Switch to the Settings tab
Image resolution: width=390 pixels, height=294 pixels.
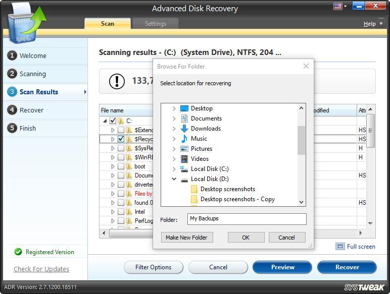tap(155, 24)
